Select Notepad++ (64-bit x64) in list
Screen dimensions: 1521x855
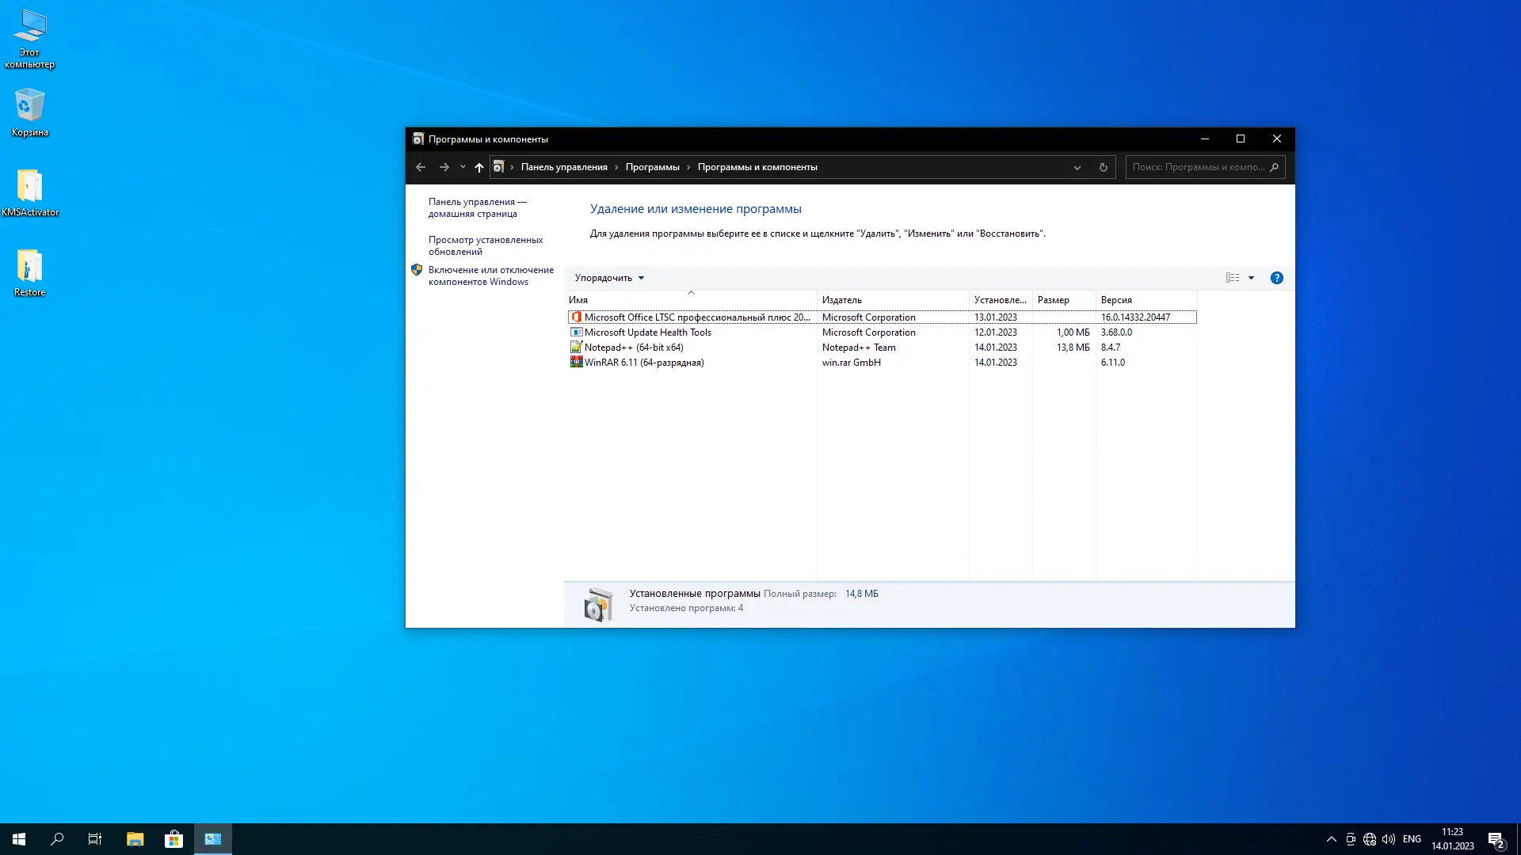click(x=633, y=348)
